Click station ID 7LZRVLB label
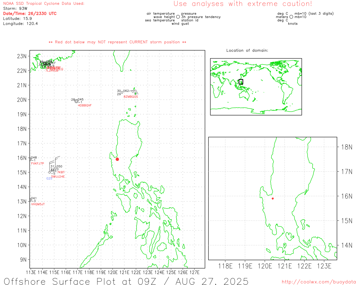The image size is (356, 285). [x=52, y=71]
